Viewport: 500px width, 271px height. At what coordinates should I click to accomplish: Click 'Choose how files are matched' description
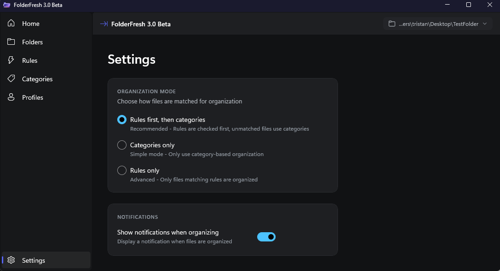pyautogui.click(x=180, y=102)
